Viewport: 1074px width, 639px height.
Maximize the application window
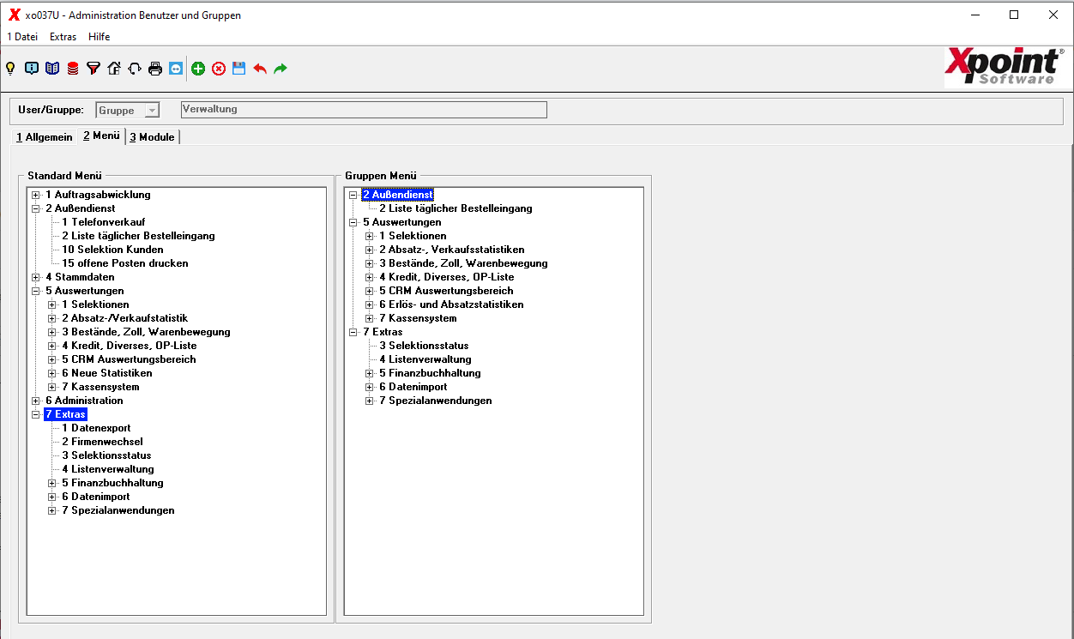coord(1014,15)
